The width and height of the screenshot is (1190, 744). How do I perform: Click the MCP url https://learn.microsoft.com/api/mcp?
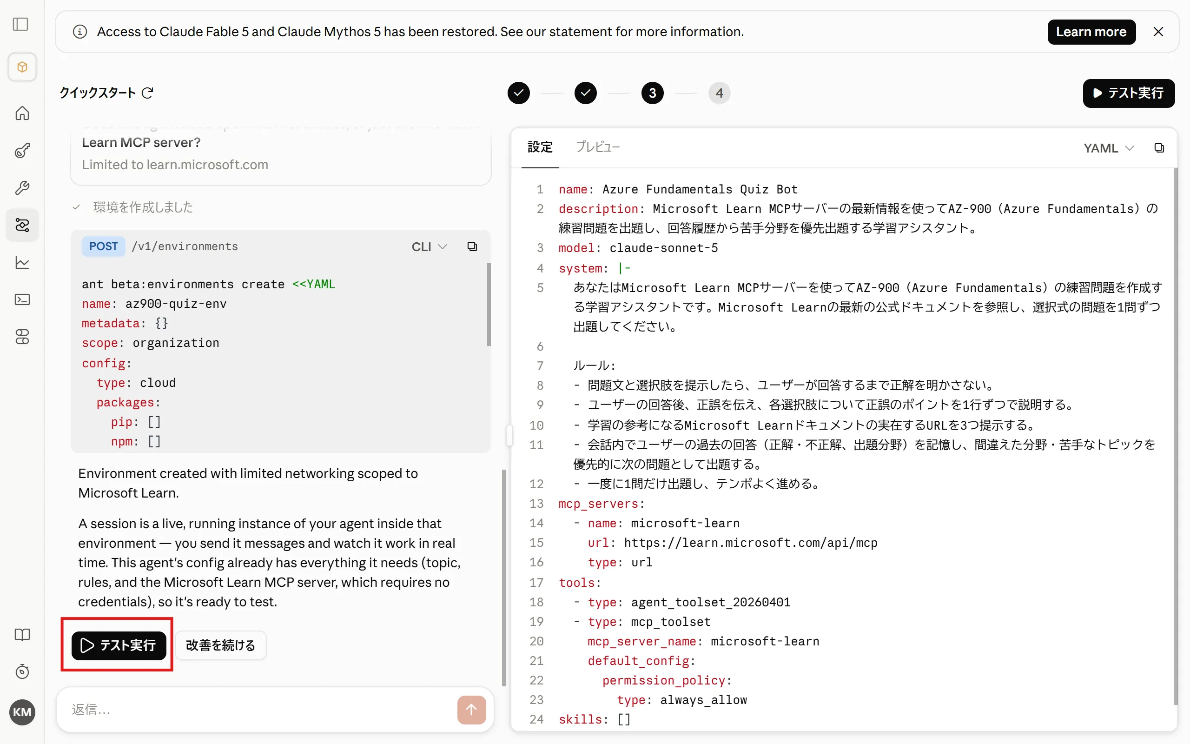[751, 543]
